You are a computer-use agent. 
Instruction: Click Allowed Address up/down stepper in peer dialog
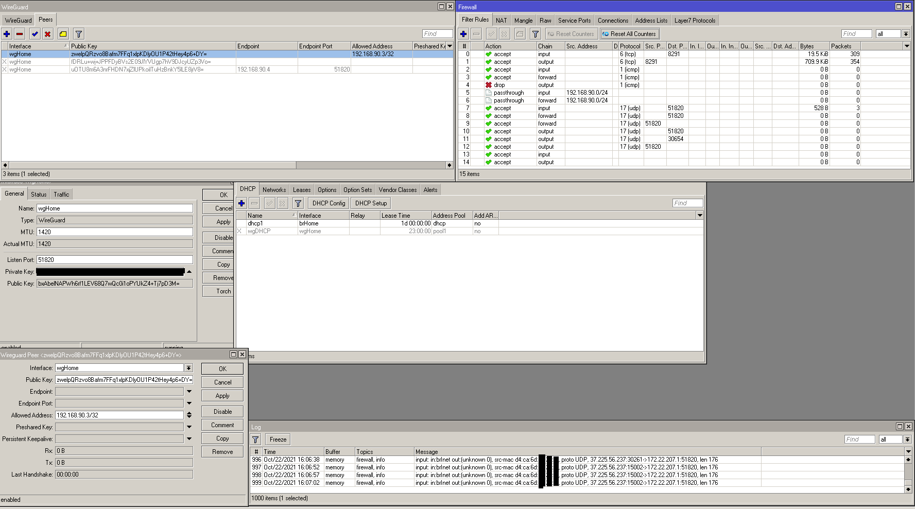pos(189,415)
